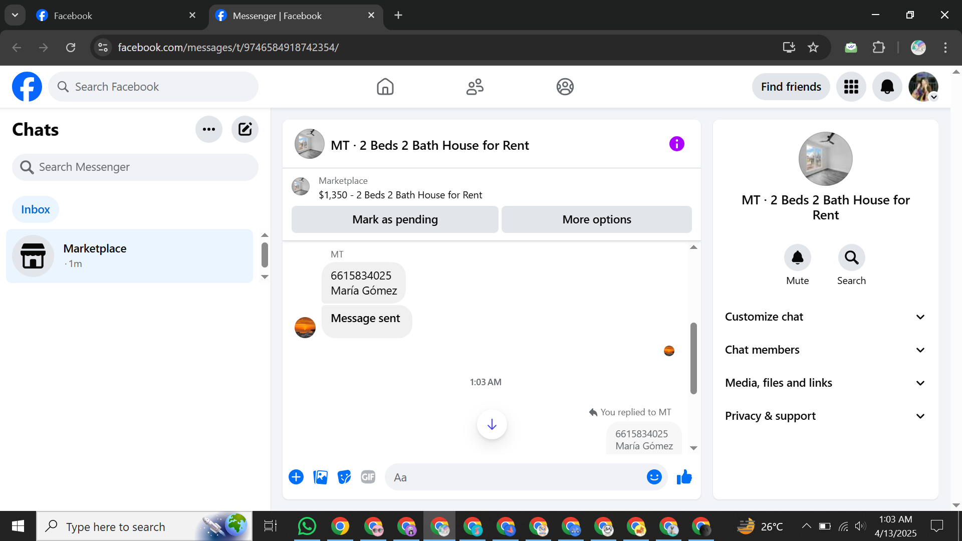The height and width of the screenshot is (541, 962).
Task: Click Mark as pending button
Action: point(395,219)
